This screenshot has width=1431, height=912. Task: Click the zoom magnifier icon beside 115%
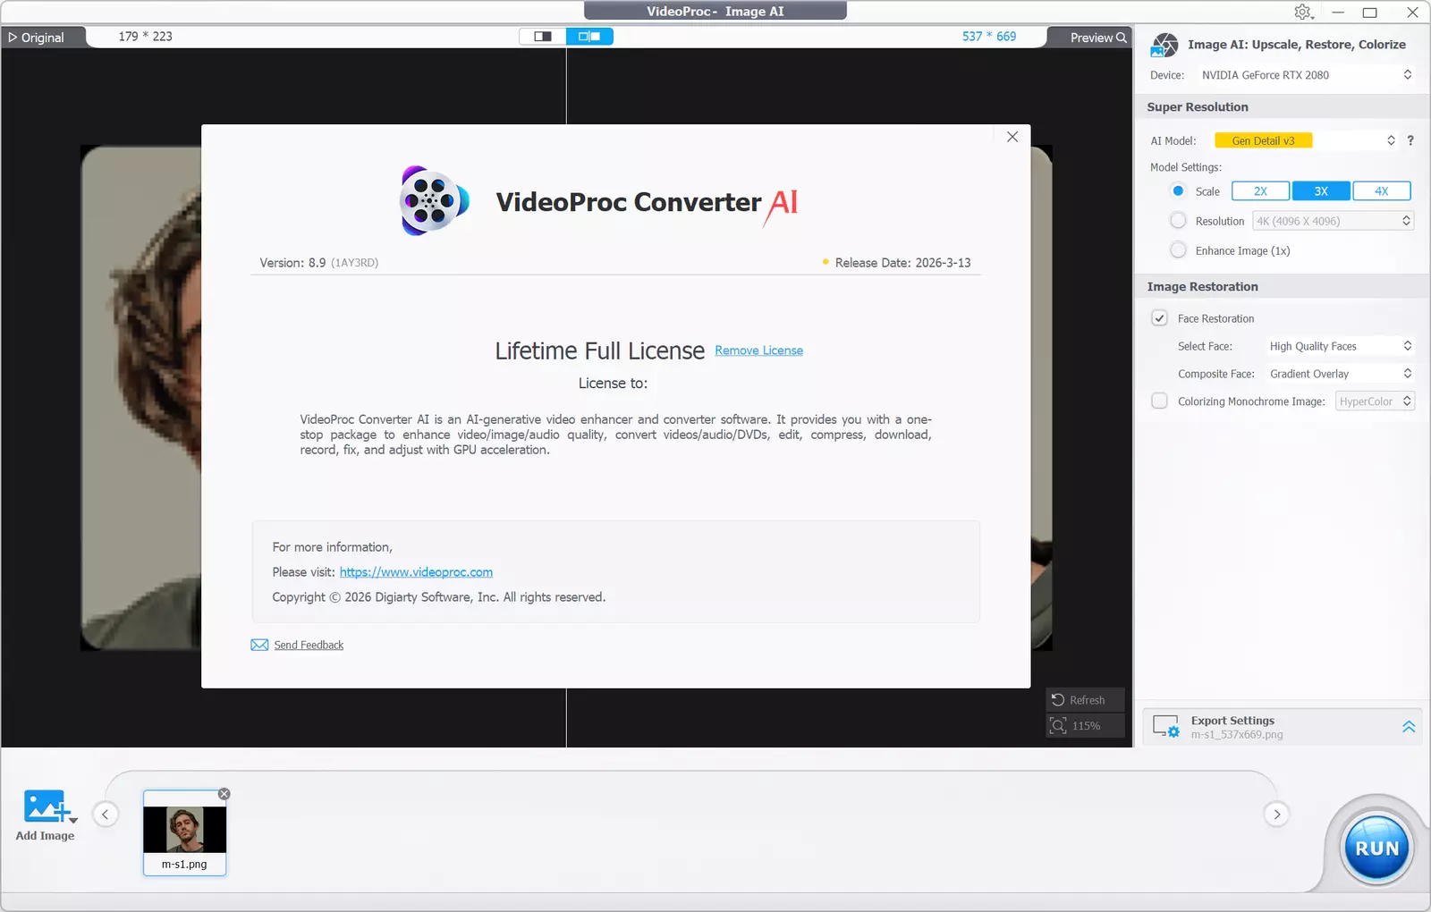point(1058,726)
